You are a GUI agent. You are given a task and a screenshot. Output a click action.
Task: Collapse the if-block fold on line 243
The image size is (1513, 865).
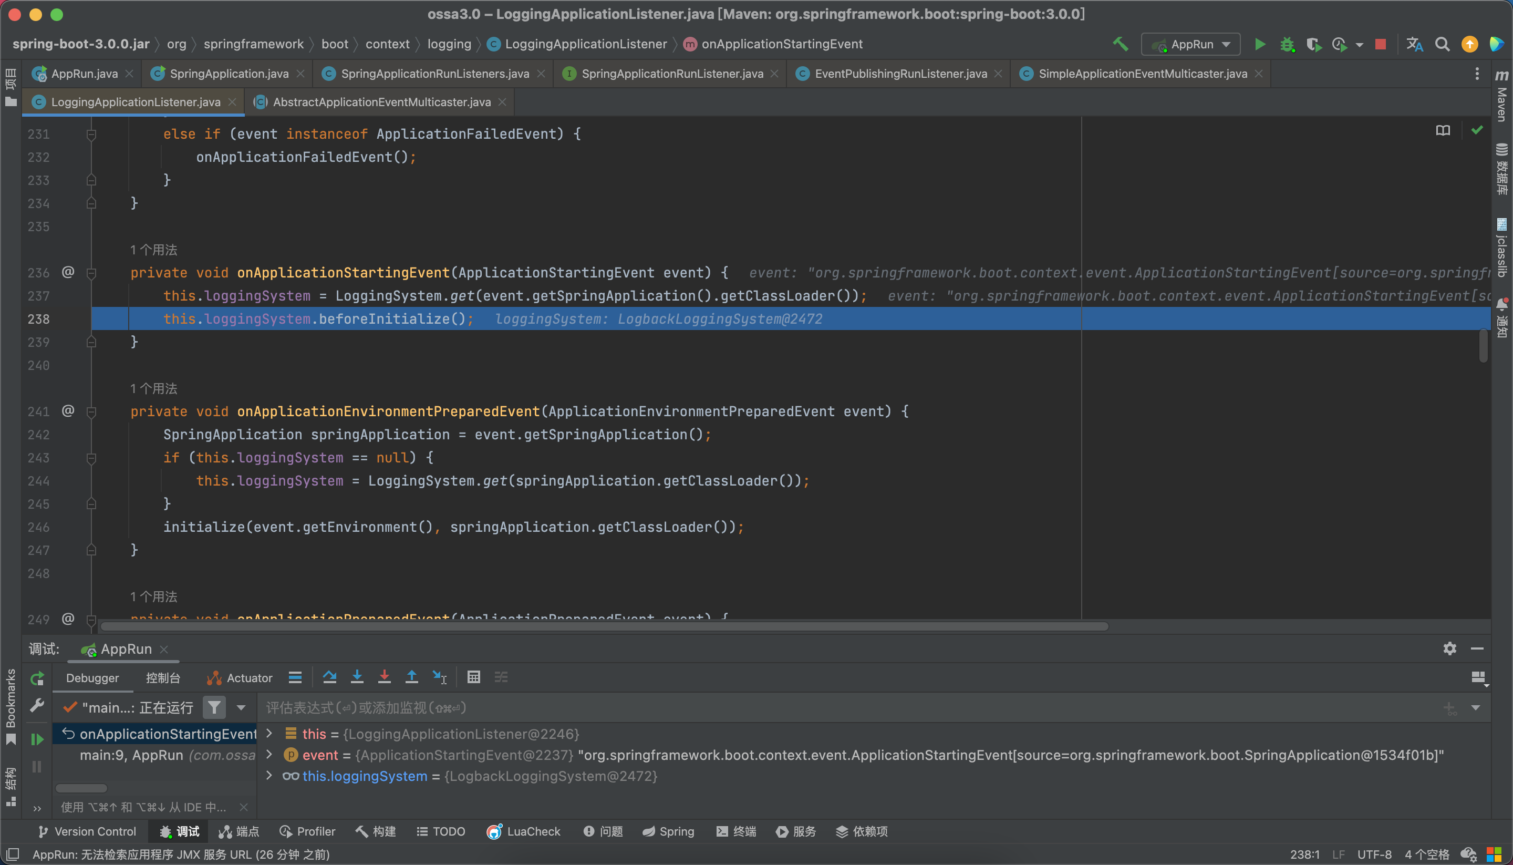tap(91, 458)
